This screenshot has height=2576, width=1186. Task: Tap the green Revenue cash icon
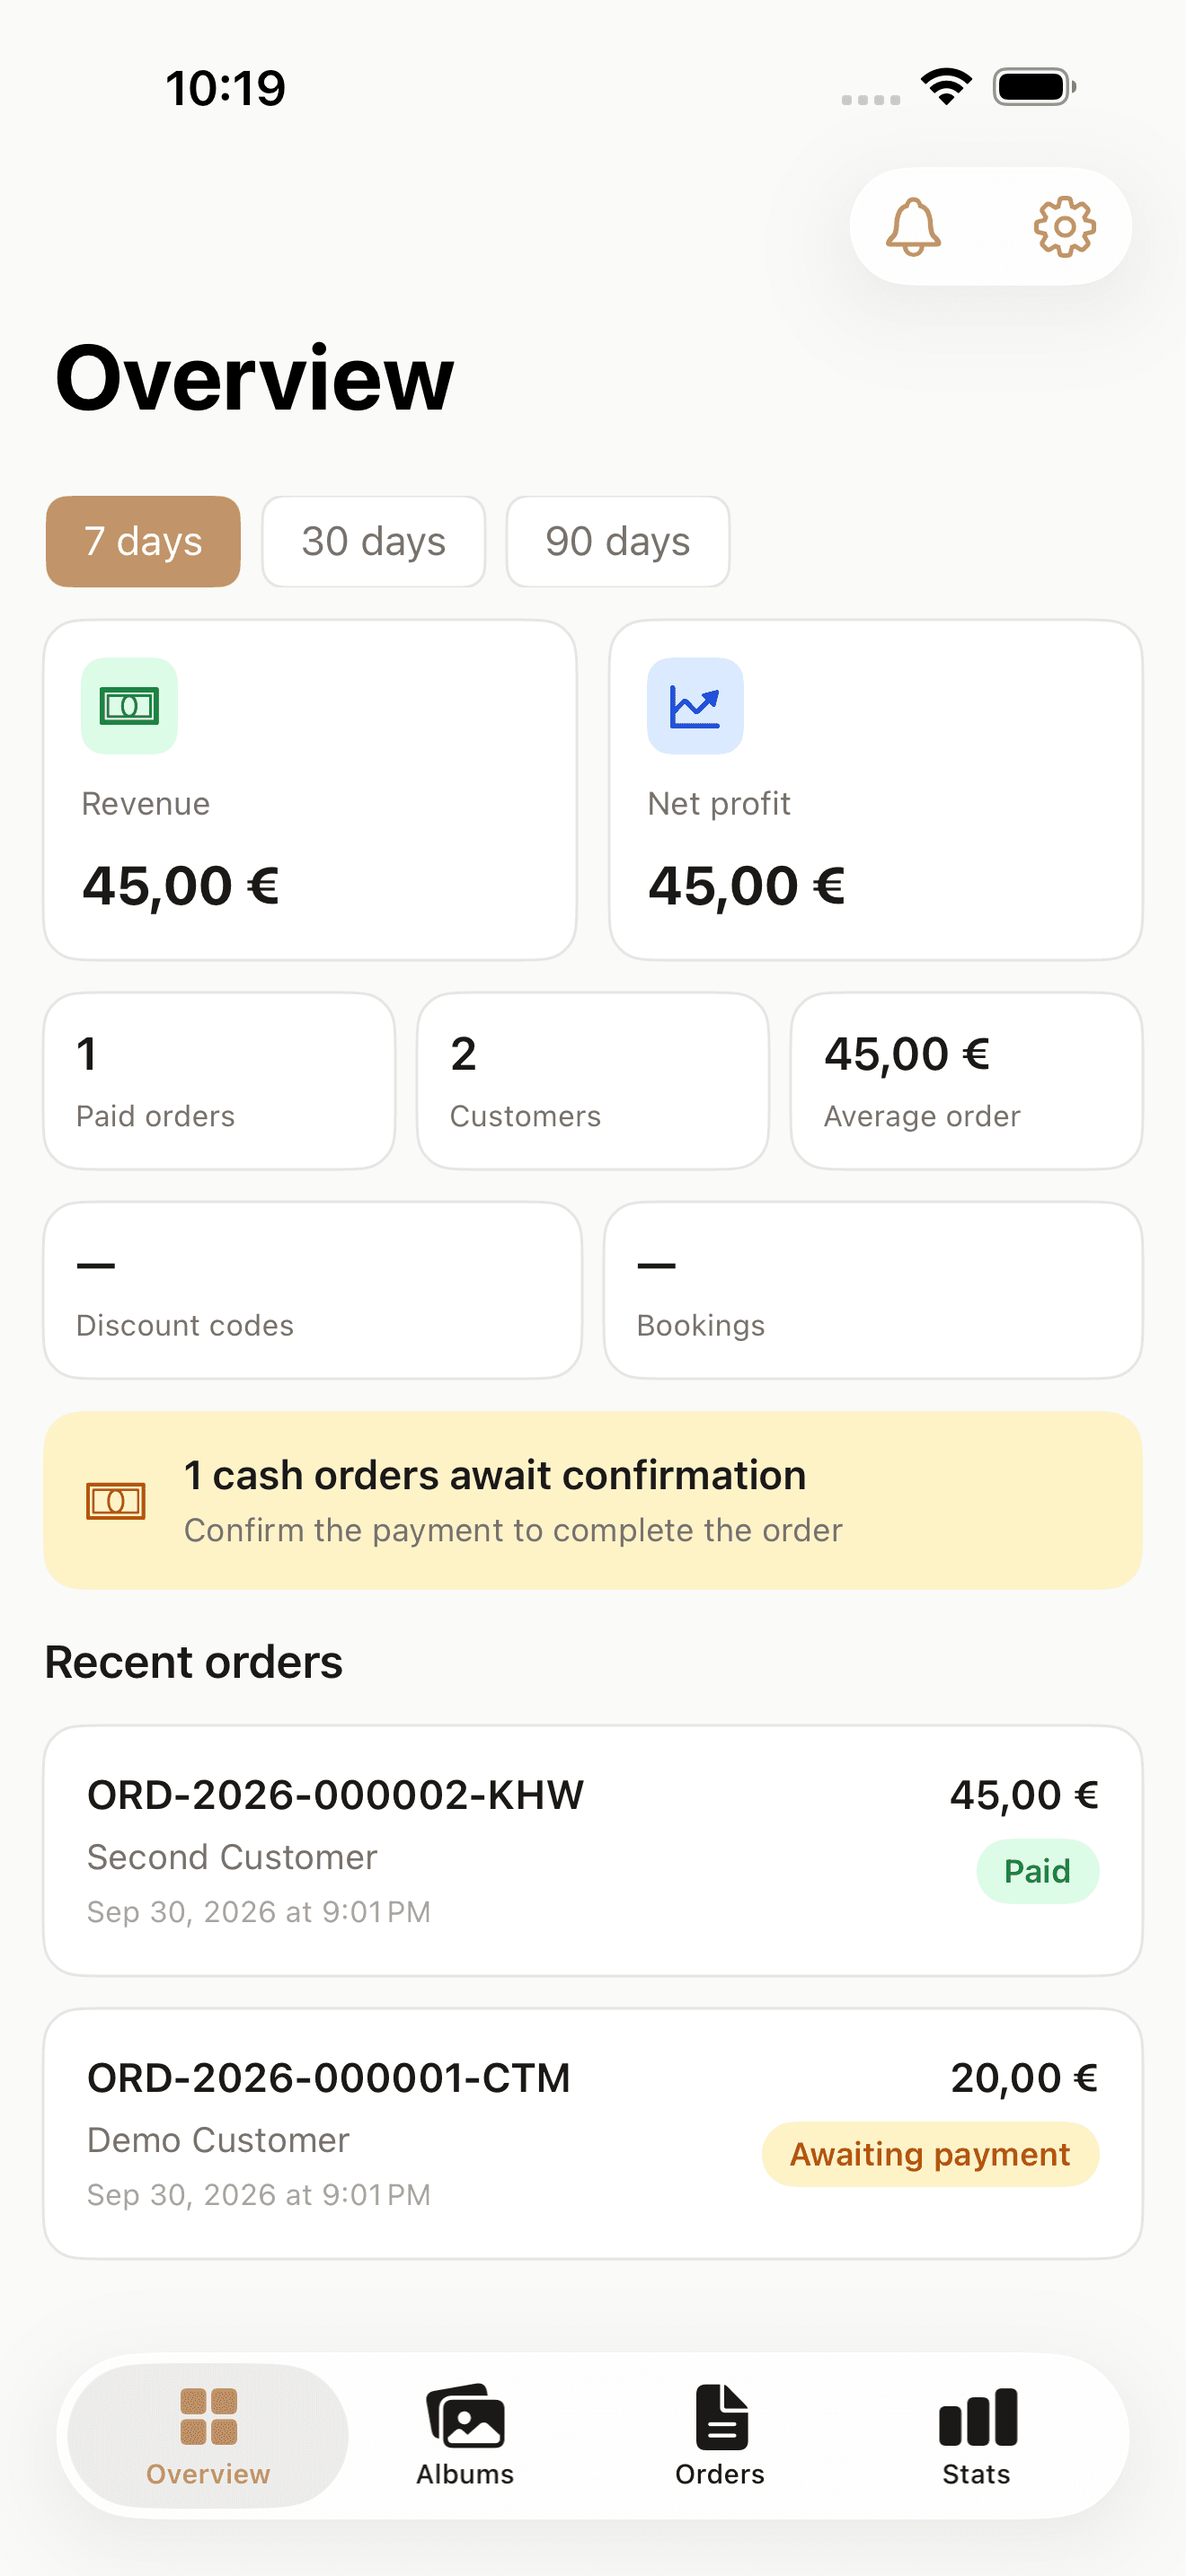(x=129, y=706)
